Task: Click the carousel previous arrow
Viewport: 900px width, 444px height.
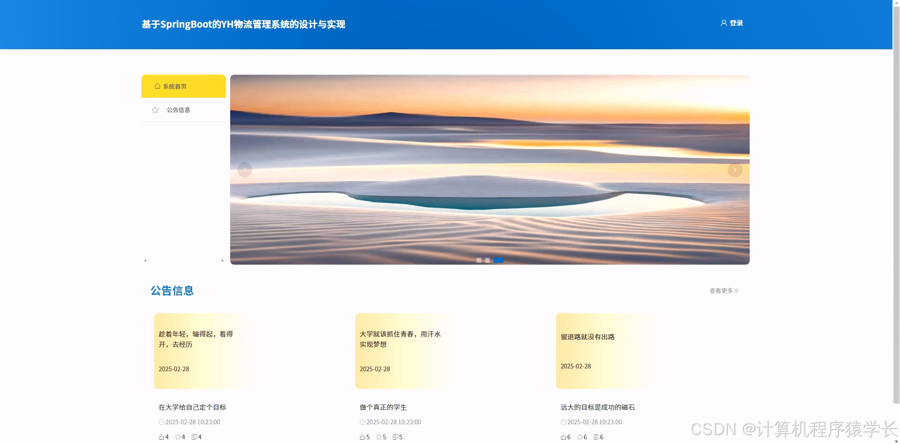Action: (245, 169)
